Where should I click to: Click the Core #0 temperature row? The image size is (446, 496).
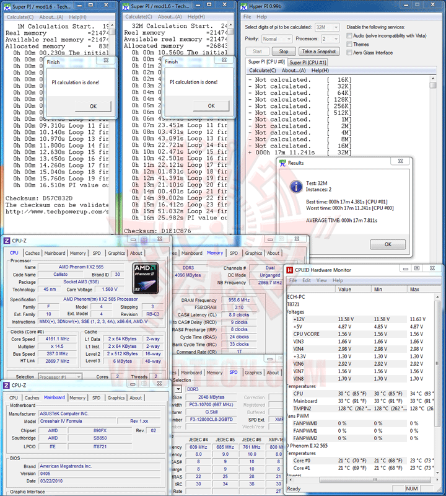[361, 461]
